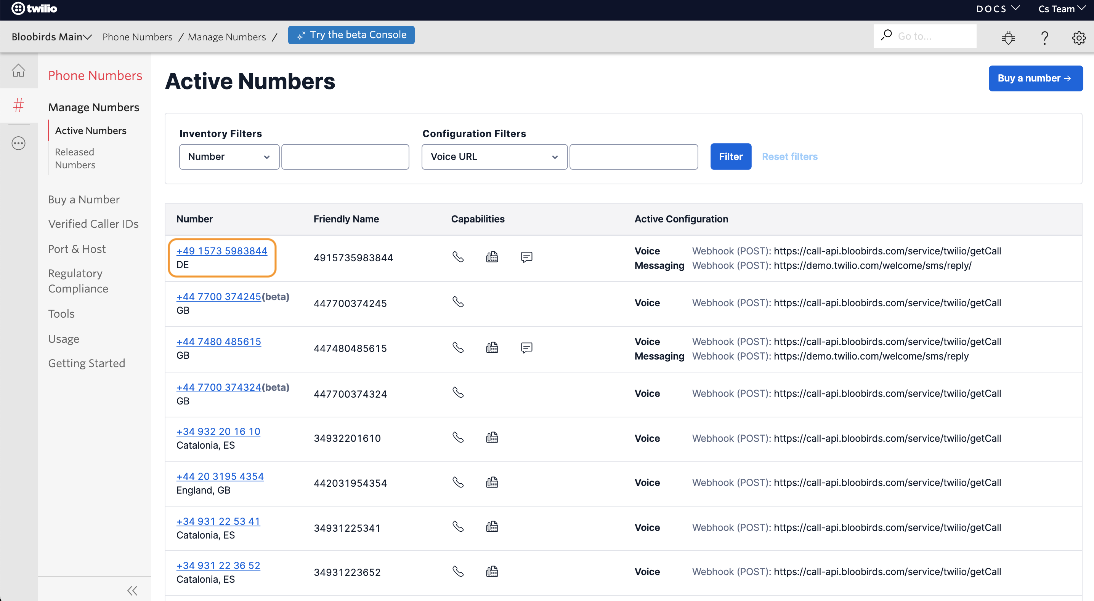Screen dimensions: 1094x601
Task: Open number +34 932 20 16 10
Action: pyautogui.click(x=218, y=432)
